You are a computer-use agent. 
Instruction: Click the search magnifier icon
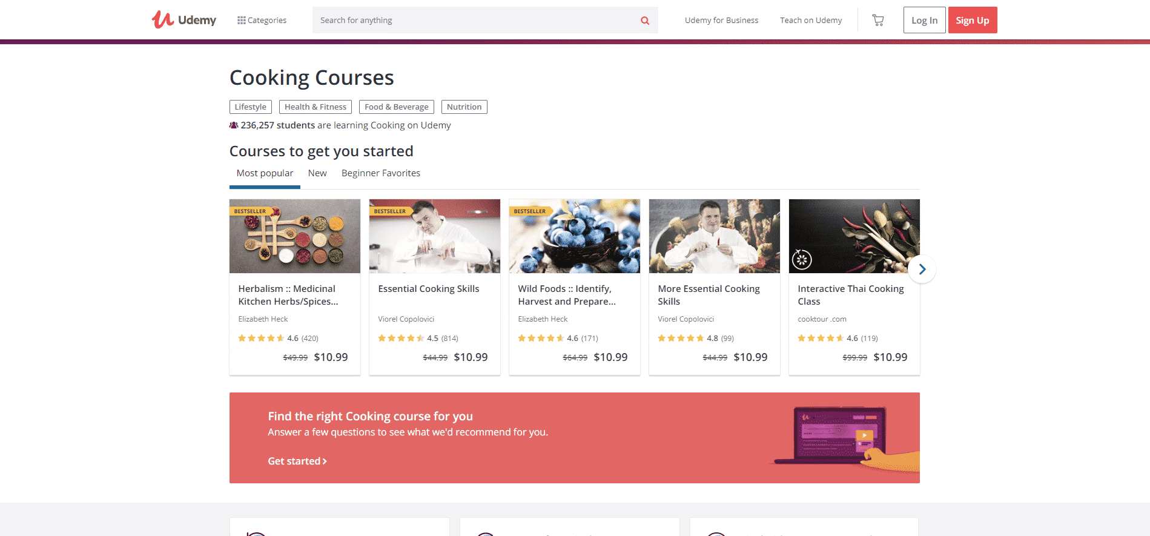tap(645, 21)
